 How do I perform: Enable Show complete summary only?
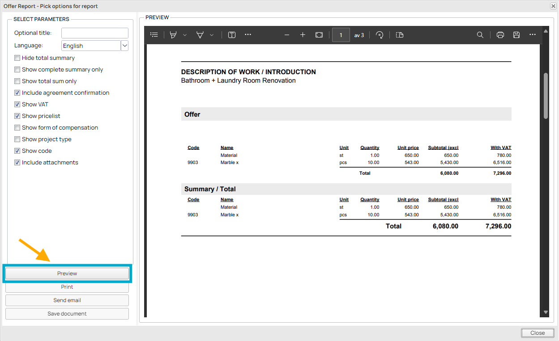click(17, 70)
